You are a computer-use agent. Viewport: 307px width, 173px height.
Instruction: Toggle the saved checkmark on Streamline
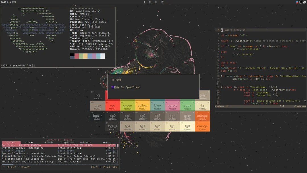pos(106,148)
